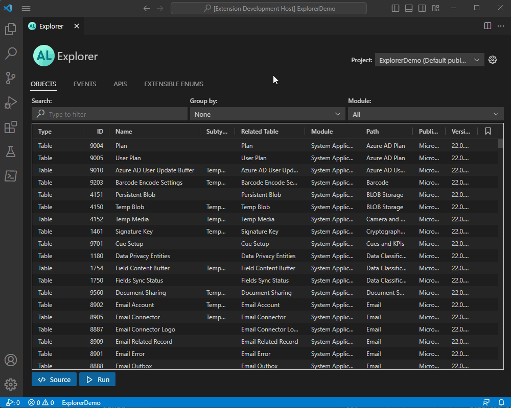Select the Email Connector Logo row
Screen dimensions: 511x408
point(265,329)
